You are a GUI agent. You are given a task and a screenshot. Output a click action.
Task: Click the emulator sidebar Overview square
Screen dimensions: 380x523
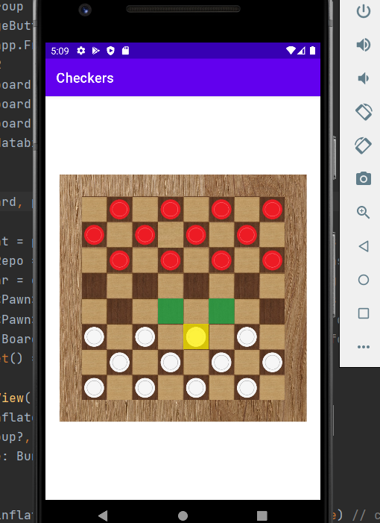coord(364,313)
